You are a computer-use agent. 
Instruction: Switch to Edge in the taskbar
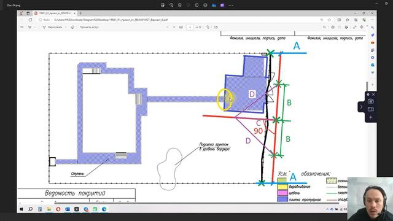click(104, 209)
